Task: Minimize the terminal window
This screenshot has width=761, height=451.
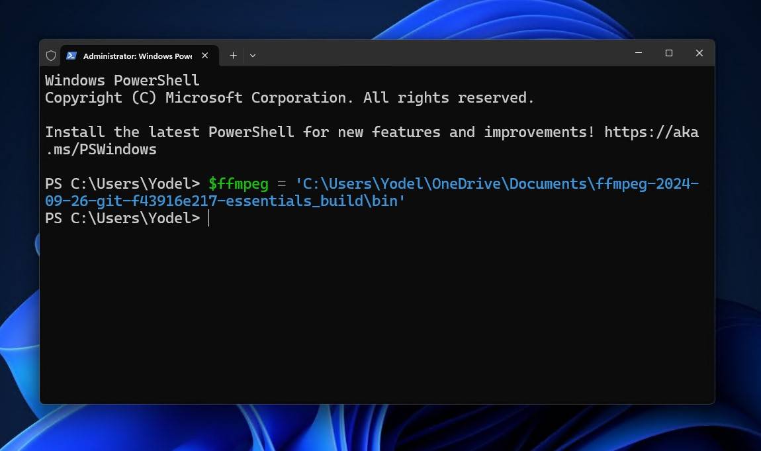Action: click(639, 54)
